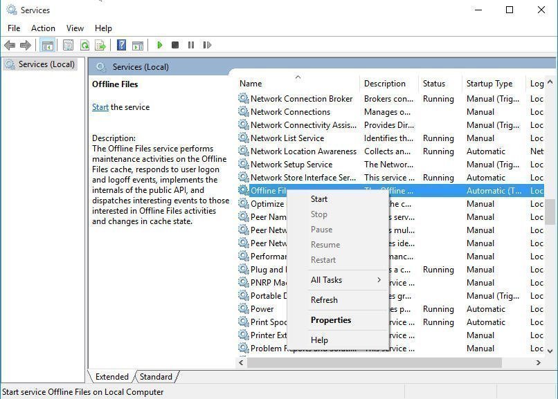Click the toolbar Properties sheet icon

click(68, 46)
